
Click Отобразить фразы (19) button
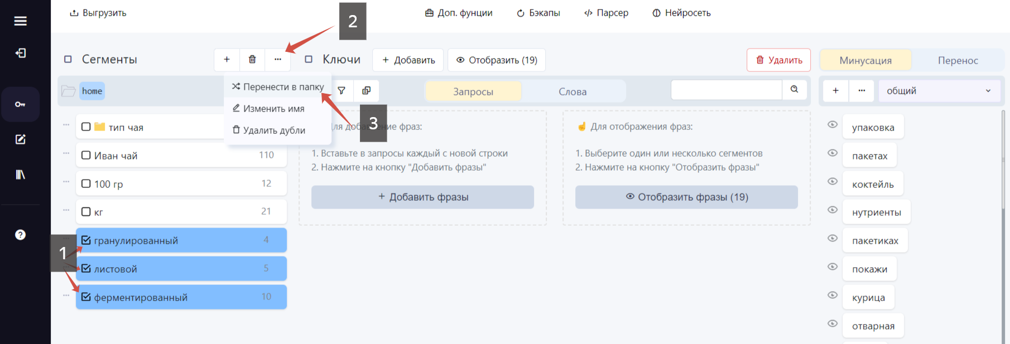pyautogui.click(x=686, y=197)
